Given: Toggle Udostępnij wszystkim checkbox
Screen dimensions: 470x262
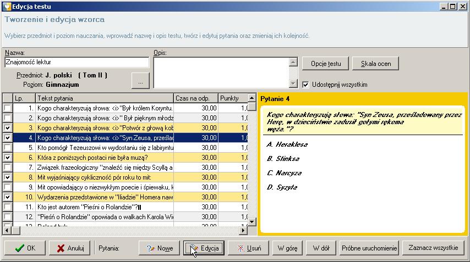Looking at the screenshot, I should [305, 85].
